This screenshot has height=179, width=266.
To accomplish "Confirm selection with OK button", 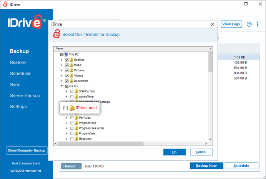I will pos(175,152).
